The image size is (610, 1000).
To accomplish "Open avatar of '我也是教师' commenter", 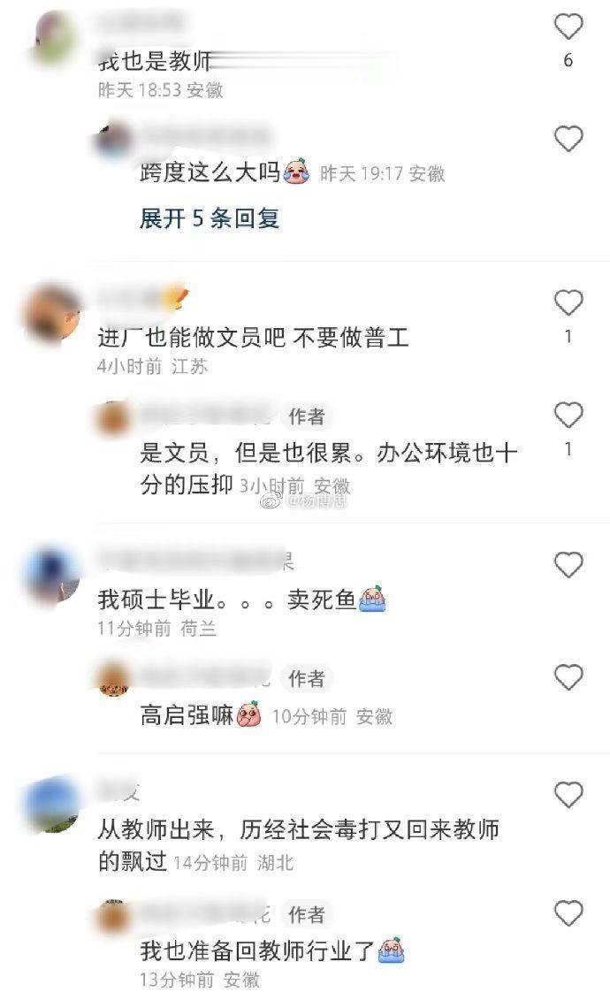I will coord(56,39).
